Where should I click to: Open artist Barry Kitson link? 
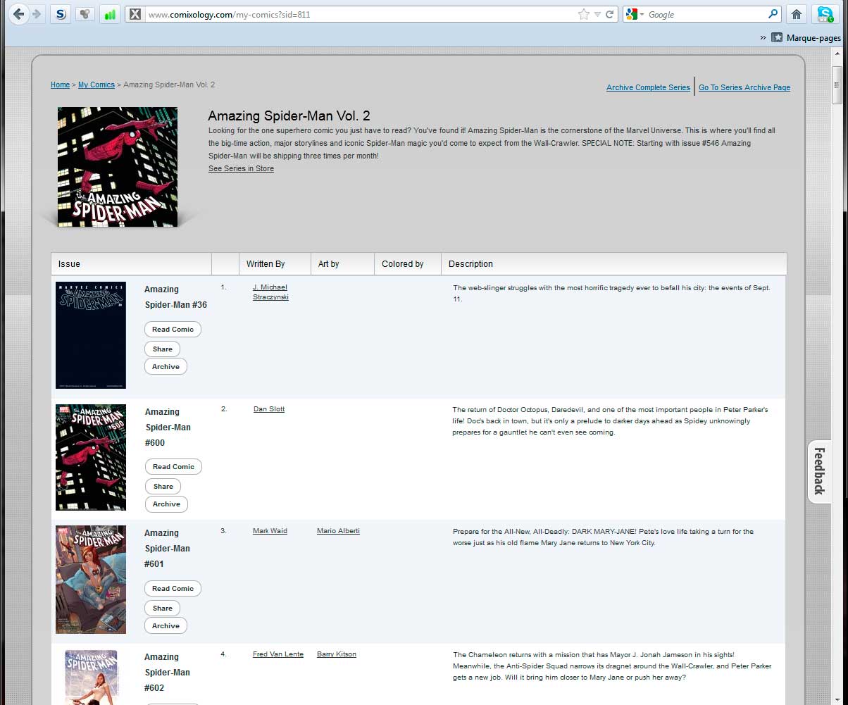point(337,654)
